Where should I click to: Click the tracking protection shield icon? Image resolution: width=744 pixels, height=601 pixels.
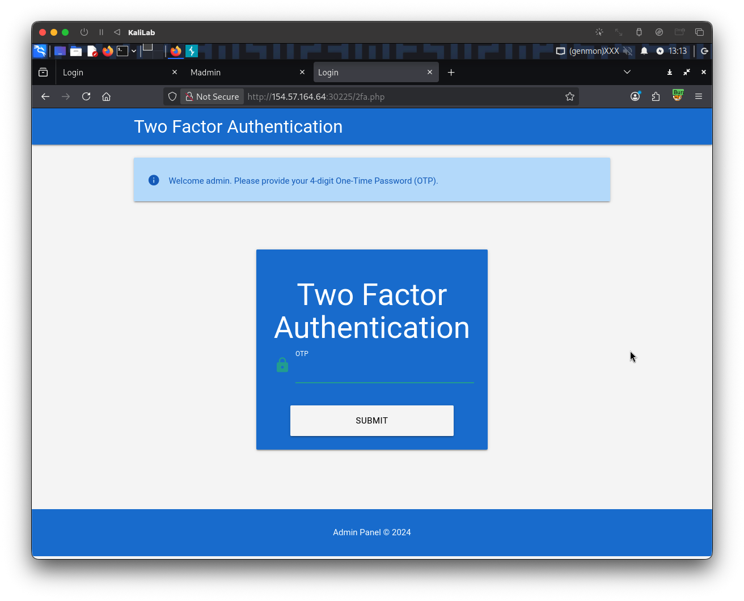pyautogui.click(x=172, y=96)
